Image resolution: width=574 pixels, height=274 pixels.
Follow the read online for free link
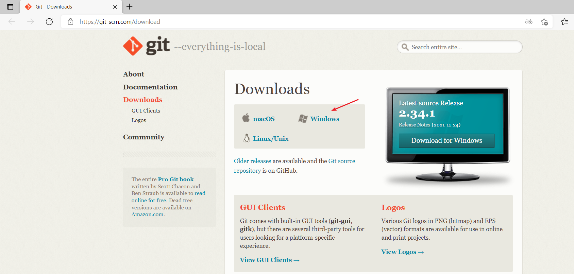(x=169, y=197)
